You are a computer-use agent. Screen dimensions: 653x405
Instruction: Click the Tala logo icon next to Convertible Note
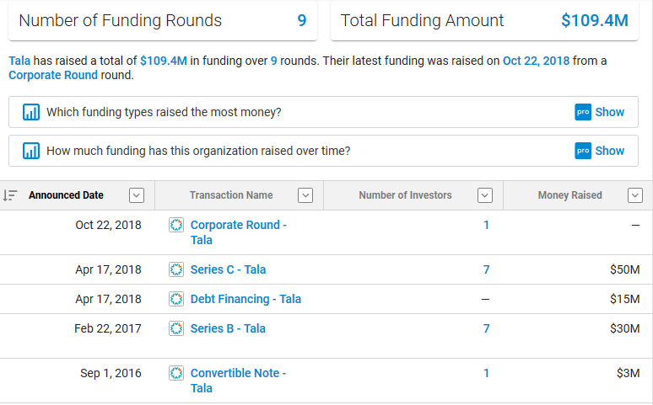click(176, 373)
